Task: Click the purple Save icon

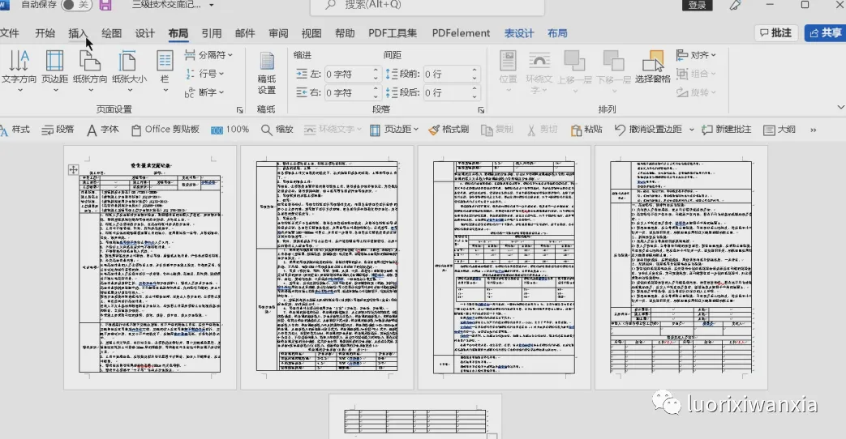Action: click(x=105, y=6)
